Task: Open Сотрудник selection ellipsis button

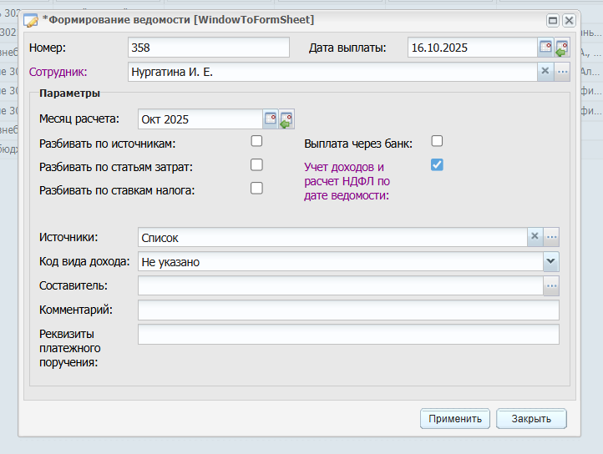Action: pos(562,71)
